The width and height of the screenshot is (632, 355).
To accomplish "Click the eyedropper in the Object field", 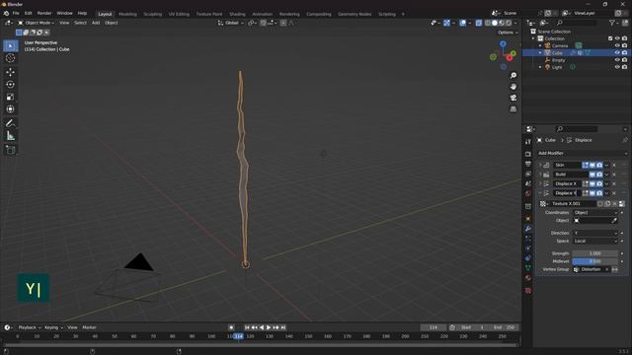I will click(614, 221).
